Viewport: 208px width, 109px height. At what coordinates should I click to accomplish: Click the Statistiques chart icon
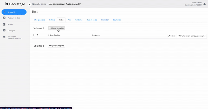coord(4,37)
